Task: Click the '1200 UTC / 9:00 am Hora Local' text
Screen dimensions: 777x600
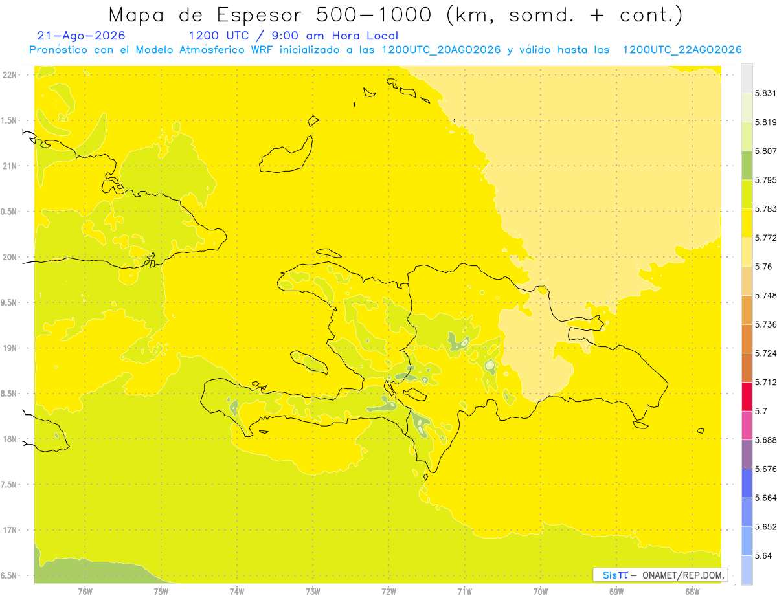Action: pyautogui.click(x=293, y=36)
